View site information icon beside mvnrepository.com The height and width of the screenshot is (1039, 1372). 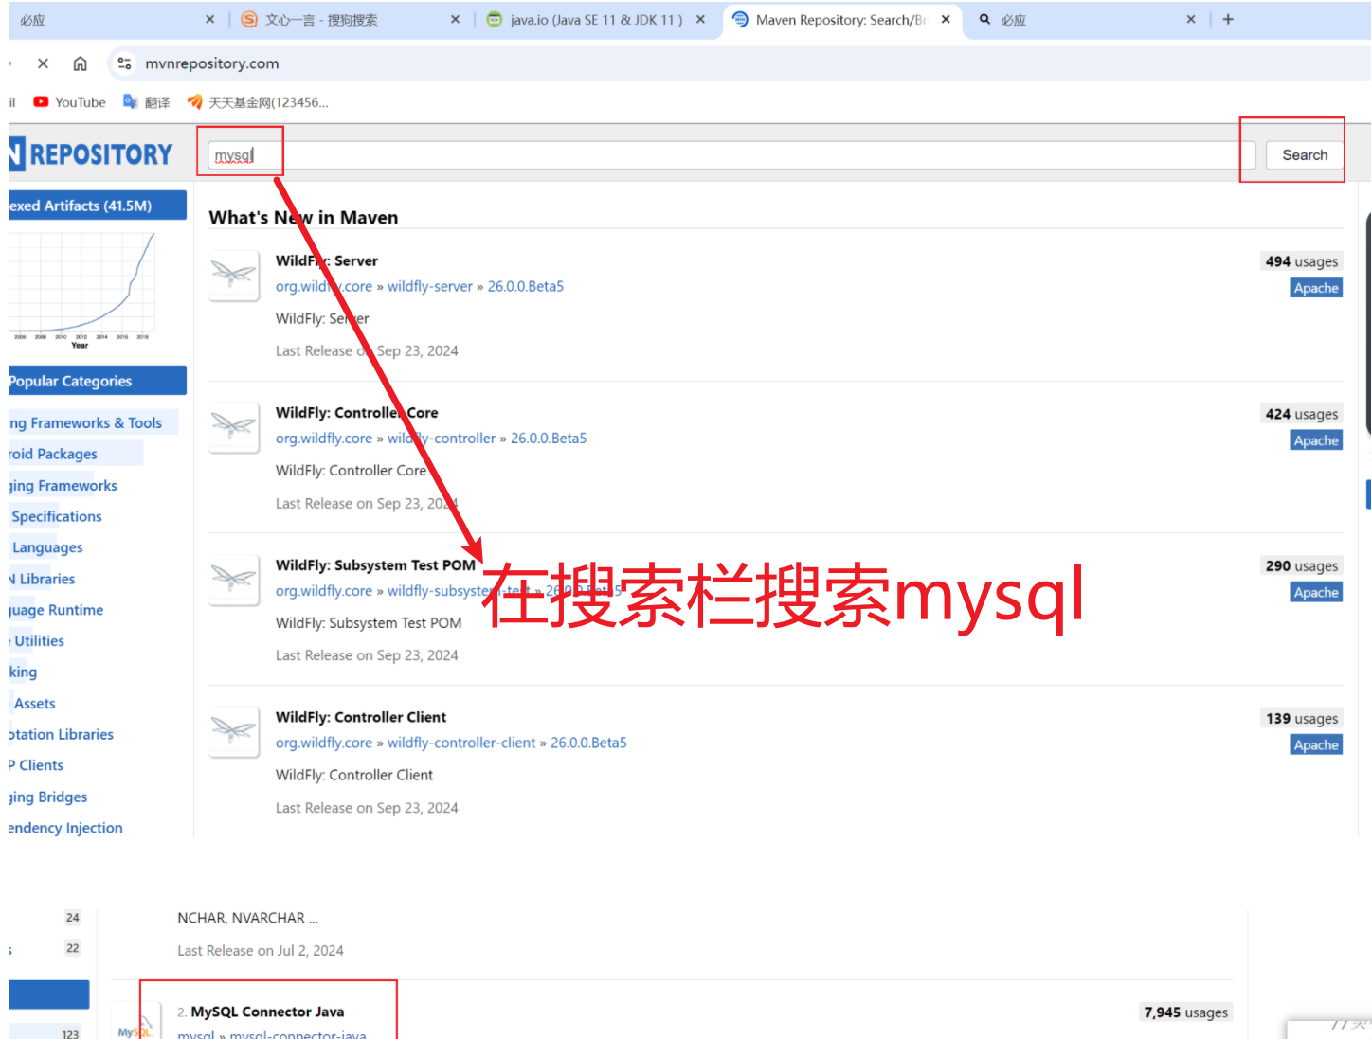(x=124, y=63)
